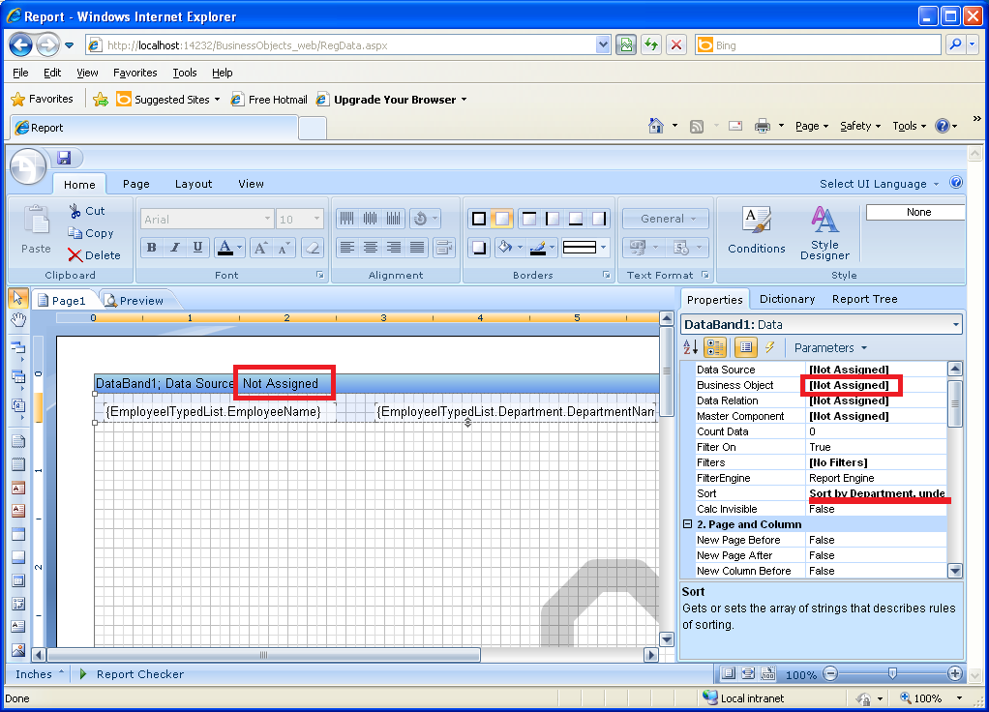This screenshot has width=989, height=712.
Task: Toggle Underline formatting
Action: [197, 248]
